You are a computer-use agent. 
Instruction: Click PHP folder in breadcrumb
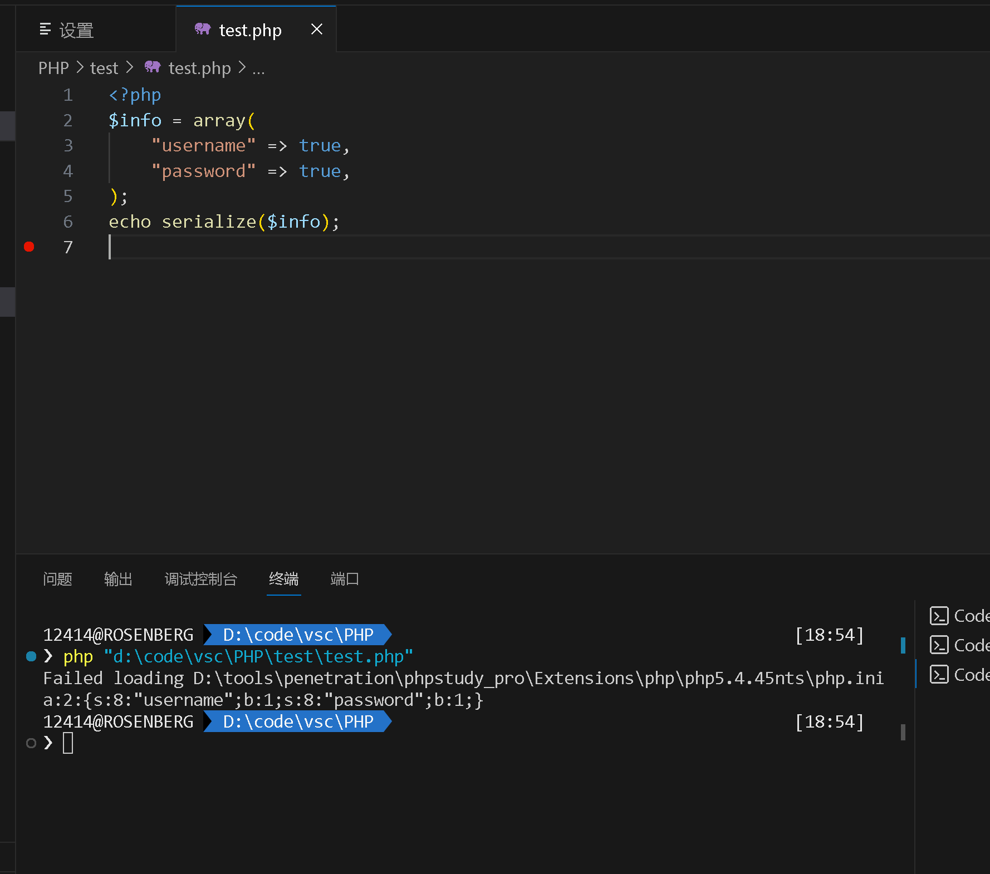coord(53,68)
